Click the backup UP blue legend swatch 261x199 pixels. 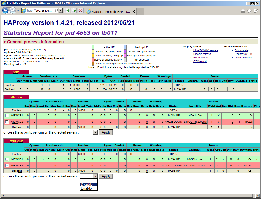[125, 47]
